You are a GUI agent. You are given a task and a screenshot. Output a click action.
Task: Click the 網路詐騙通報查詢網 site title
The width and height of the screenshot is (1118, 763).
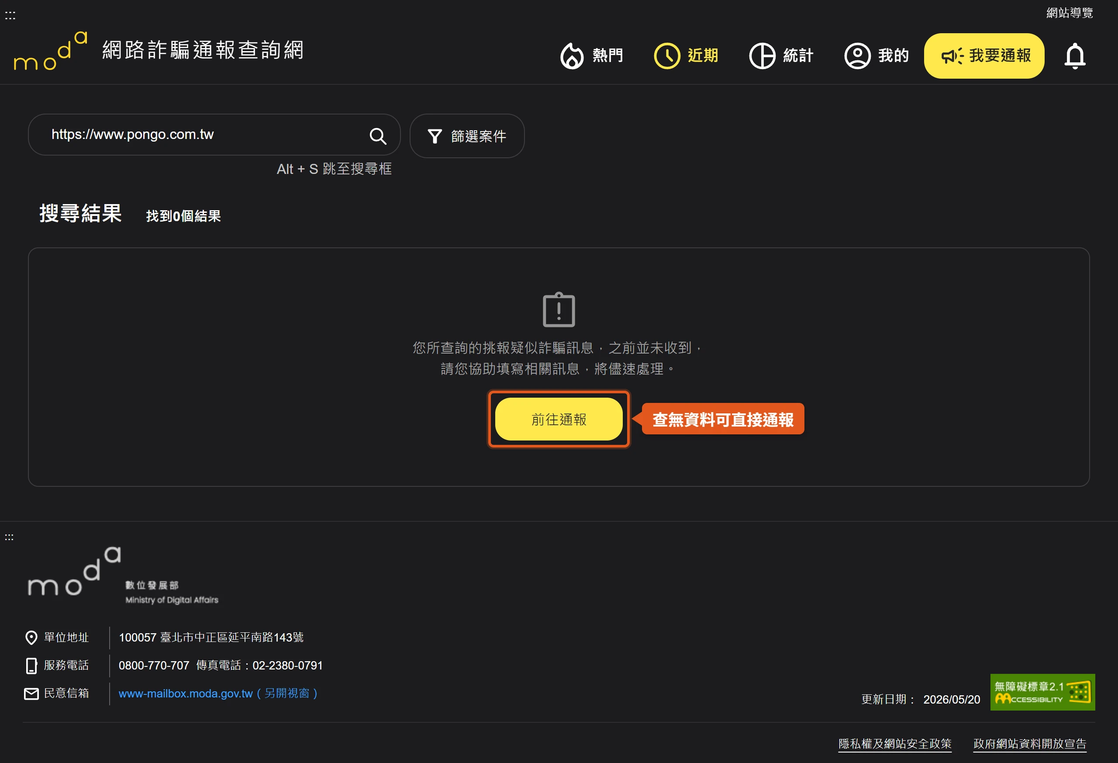tap(203, 50)
